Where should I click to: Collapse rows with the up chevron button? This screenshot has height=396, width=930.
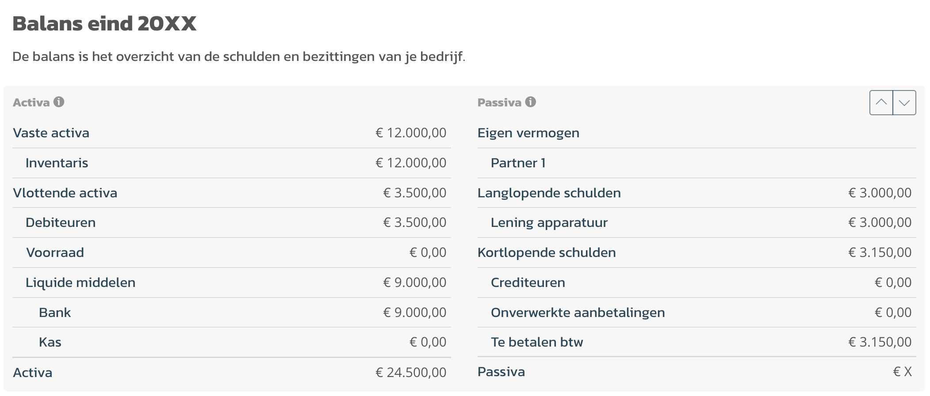881,102
